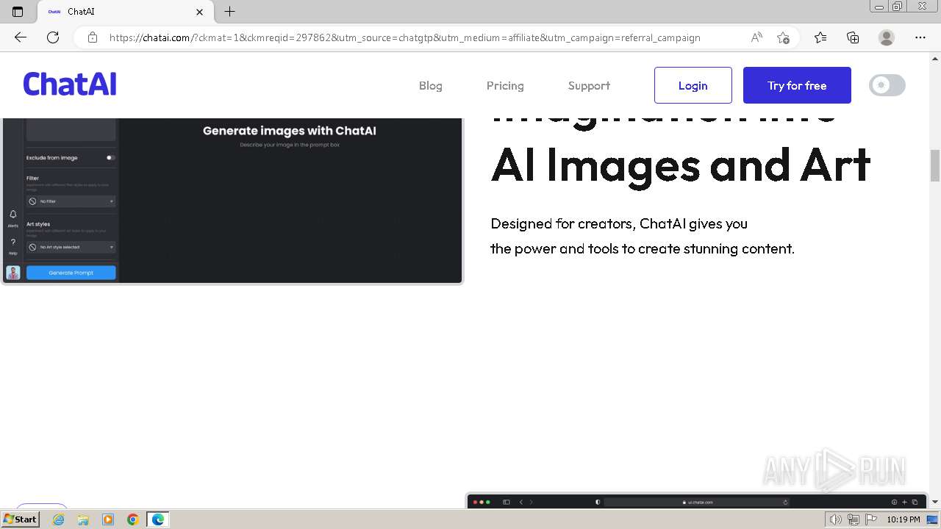Select Edge in the taskbar
941x529 pixels.
coord(158,519)
